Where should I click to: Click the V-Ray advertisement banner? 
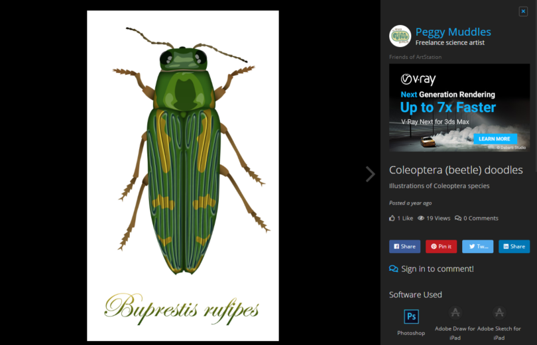[459, 107]
